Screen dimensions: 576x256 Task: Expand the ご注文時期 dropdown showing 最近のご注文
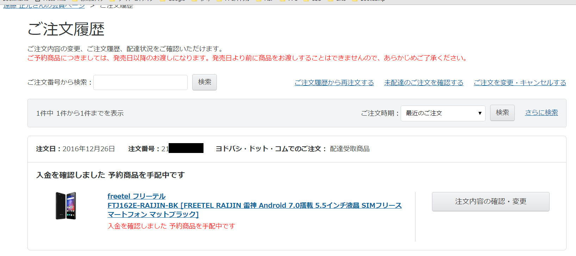coord(443,113)
